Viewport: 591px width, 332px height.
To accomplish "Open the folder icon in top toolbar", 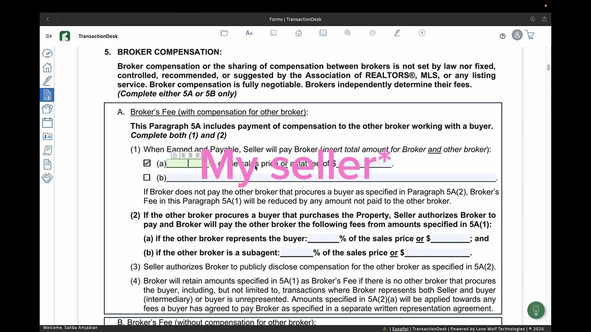I will coord(224,33).
